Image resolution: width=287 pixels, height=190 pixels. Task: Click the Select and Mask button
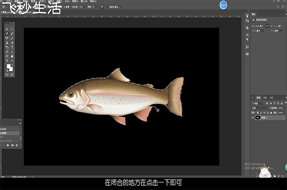pos(114,7)
